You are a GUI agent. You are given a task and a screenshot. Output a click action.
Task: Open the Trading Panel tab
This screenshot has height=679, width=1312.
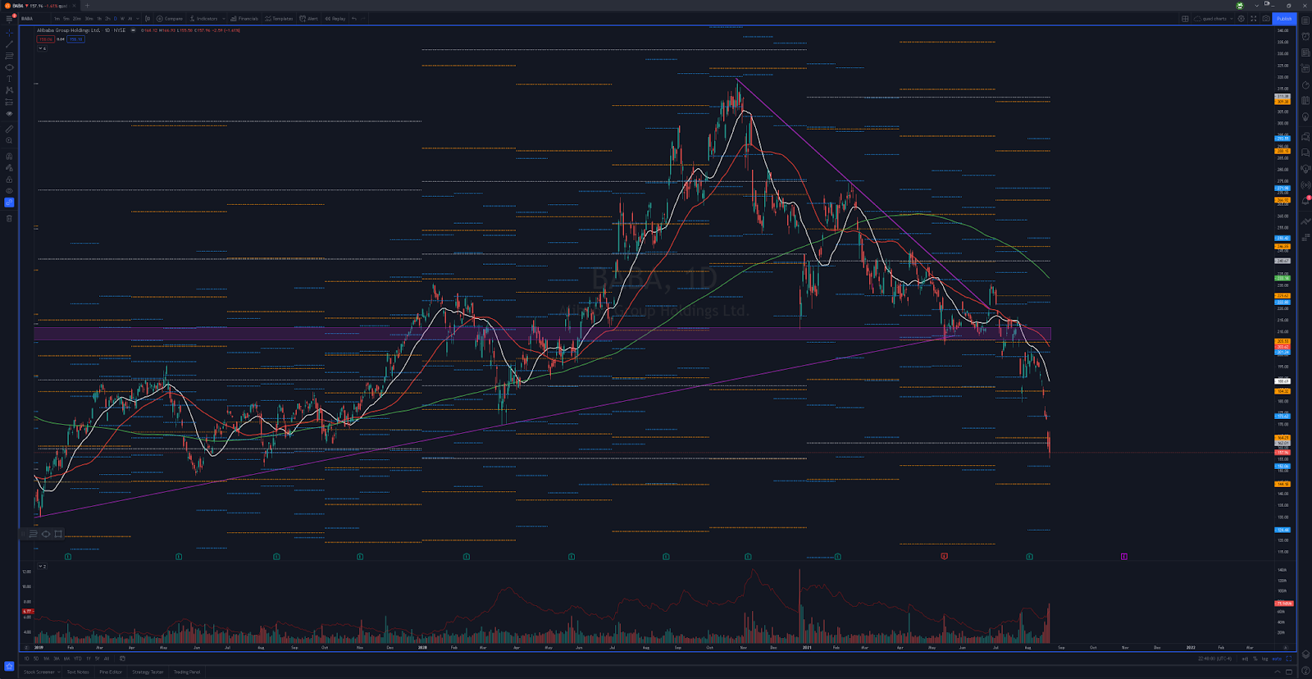(187, 672)
